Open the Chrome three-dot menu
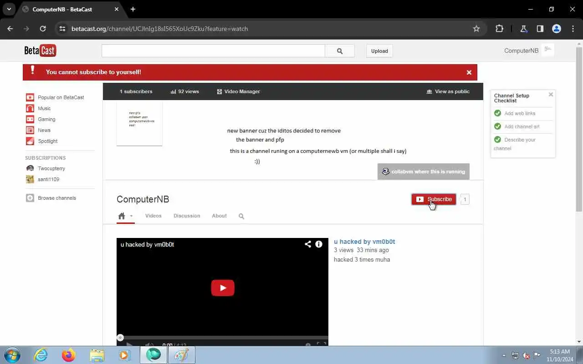The height and width of the screenshot is (364, 583). 573,29
